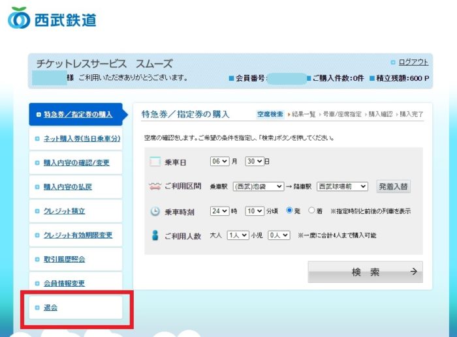This screenshot has width=457, height=337.
Task: Open the 大人 passenger count dropdown
Action: (x=238, y=235)
